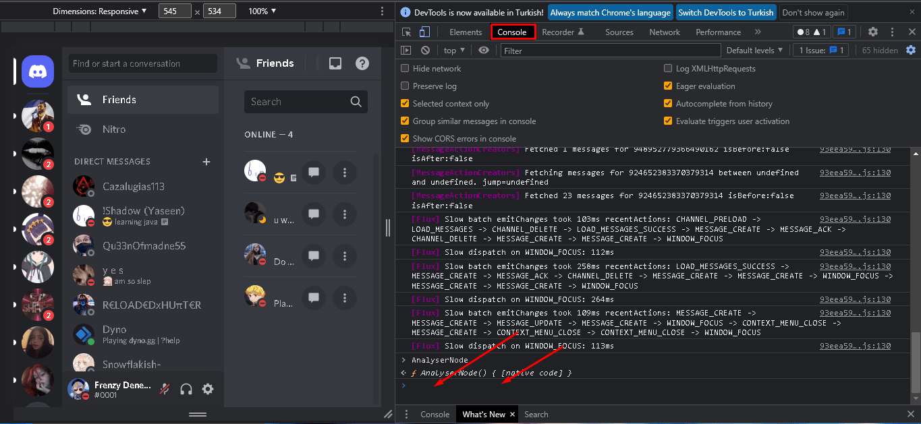Switch drawer to the Console tab

(x=435, y=415)
